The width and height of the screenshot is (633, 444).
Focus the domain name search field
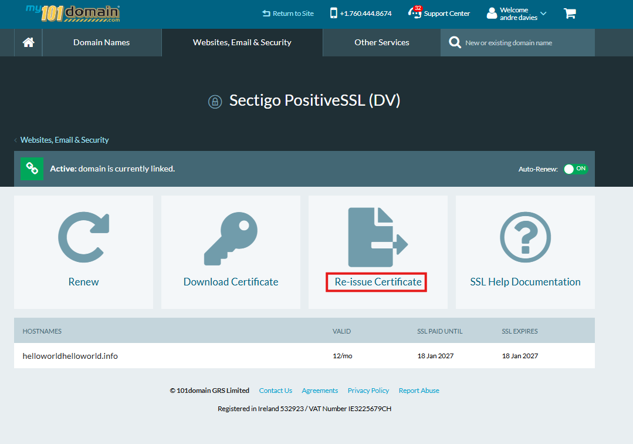[x=522, y=42]
